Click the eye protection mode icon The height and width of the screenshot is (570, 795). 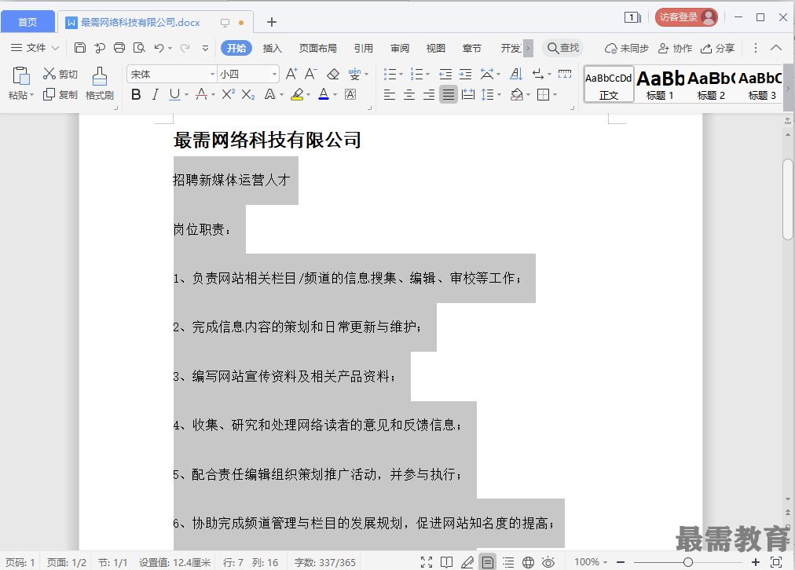(548, 562)
